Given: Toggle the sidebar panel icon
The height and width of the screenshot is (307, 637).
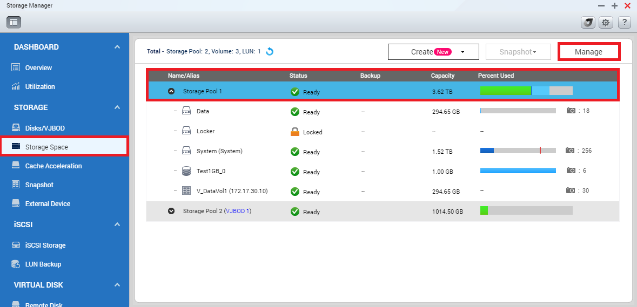Looking at the screenshot, I should [x=14, y=22].
